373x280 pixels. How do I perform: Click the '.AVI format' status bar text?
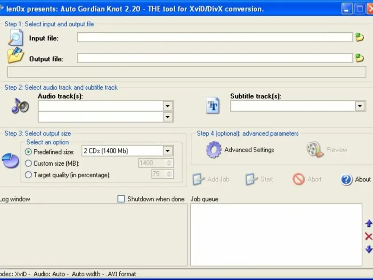121,274
